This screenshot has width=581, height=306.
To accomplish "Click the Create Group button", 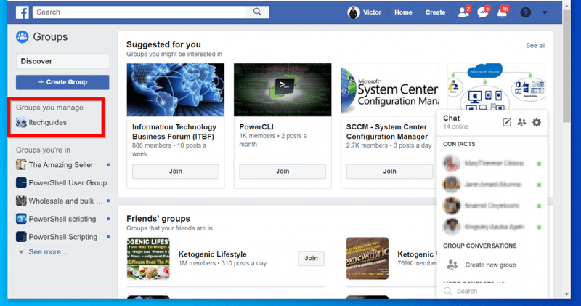I will pos(62,82).
